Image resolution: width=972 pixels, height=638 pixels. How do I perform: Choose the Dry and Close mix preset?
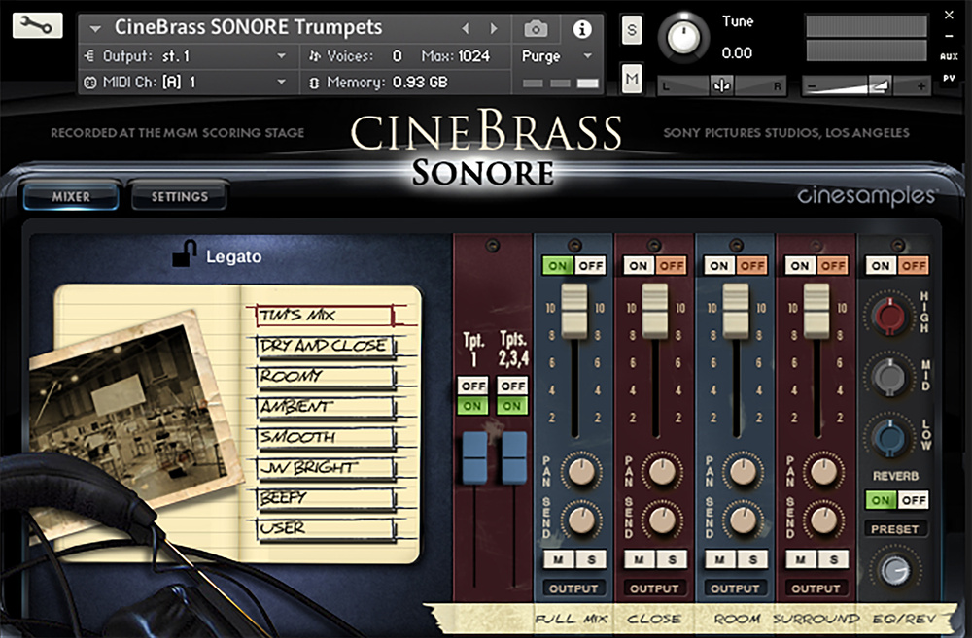pyautogui.click(x=323, y=346)
